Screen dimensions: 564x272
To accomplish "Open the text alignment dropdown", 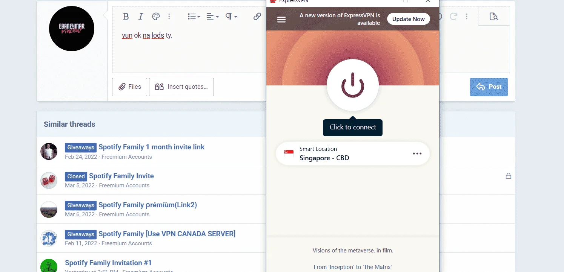I will point(213,17).
